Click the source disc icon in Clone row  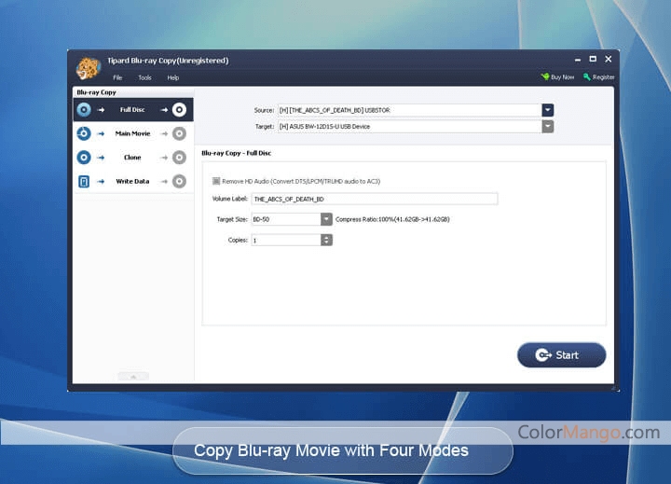click(84, 158)
